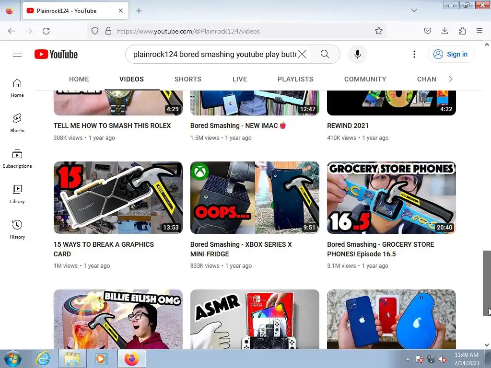This screenshot has height=368, width=491.
Task: Open History in sidebar
Action: tap(17, 230)
